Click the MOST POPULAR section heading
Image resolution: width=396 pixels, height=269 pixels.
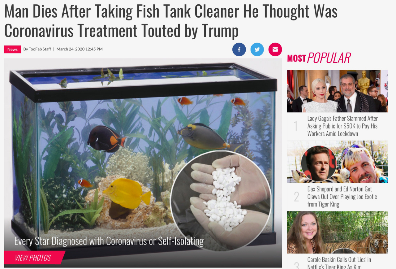pyautogui.click(x=319, y=58)
